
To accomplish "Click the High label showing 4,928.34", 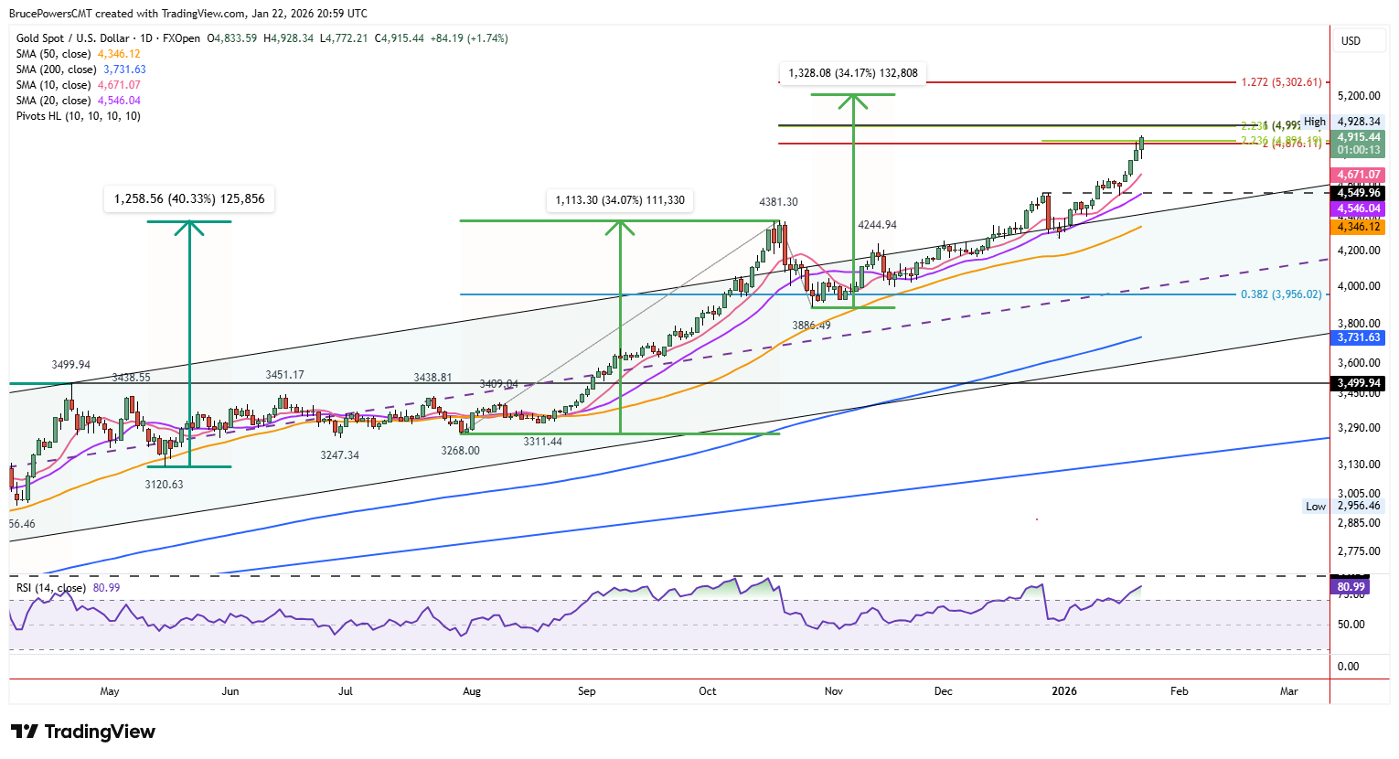I will coord(1358,120).
